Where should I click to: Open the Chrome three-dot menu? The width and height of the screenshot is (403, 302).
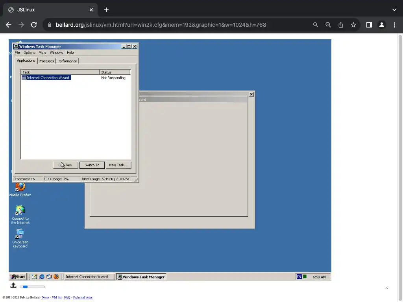394,25
